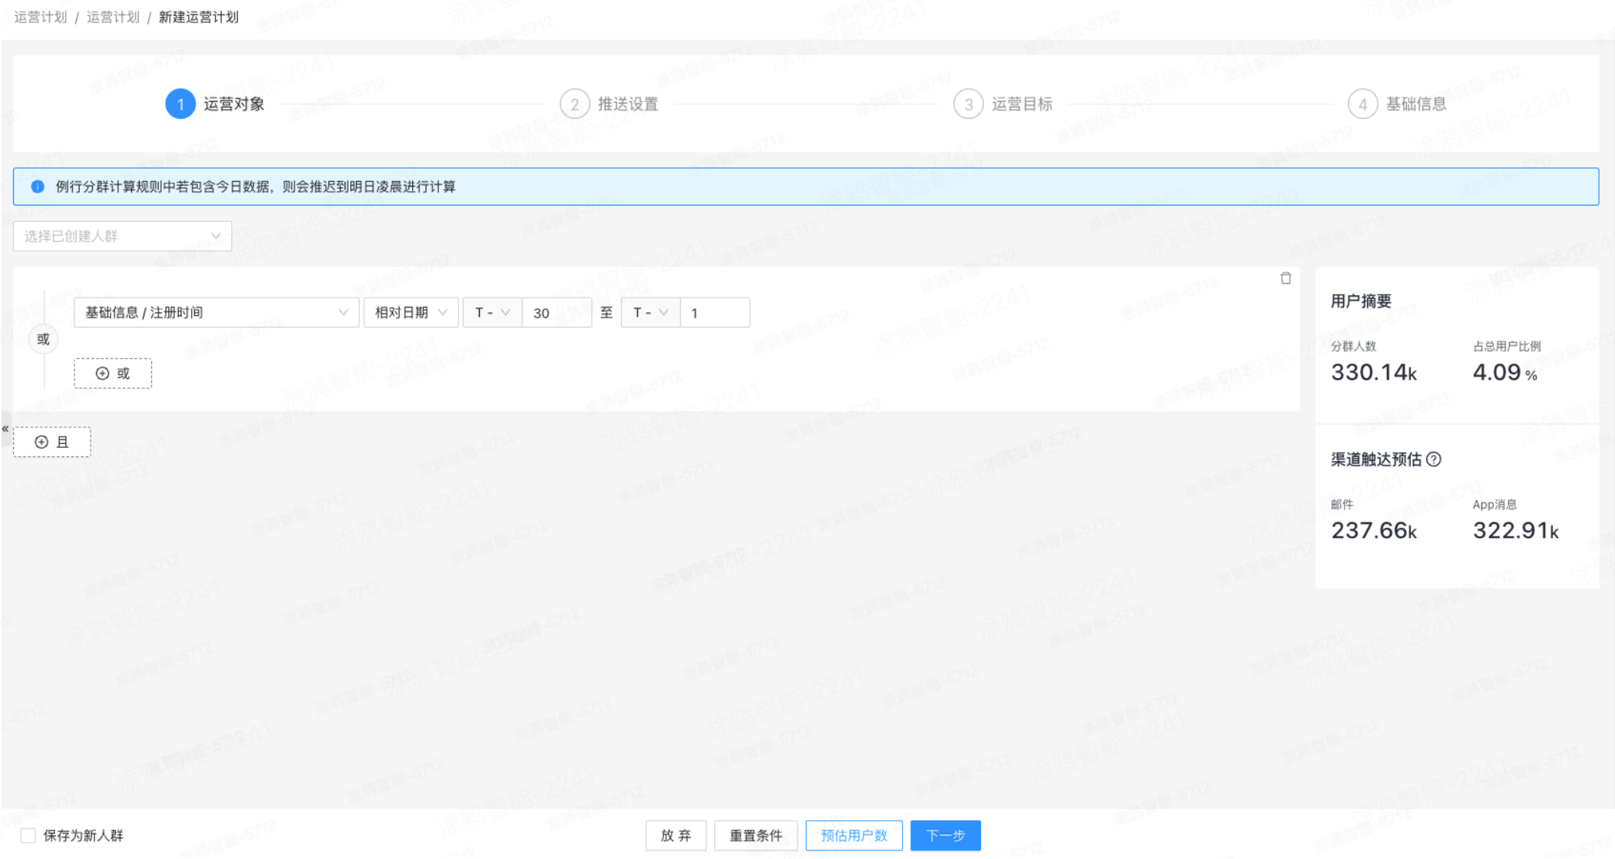Click the 至 separator label between date inputs
This screenshot has width=1615, height=859.
point(606,312)
